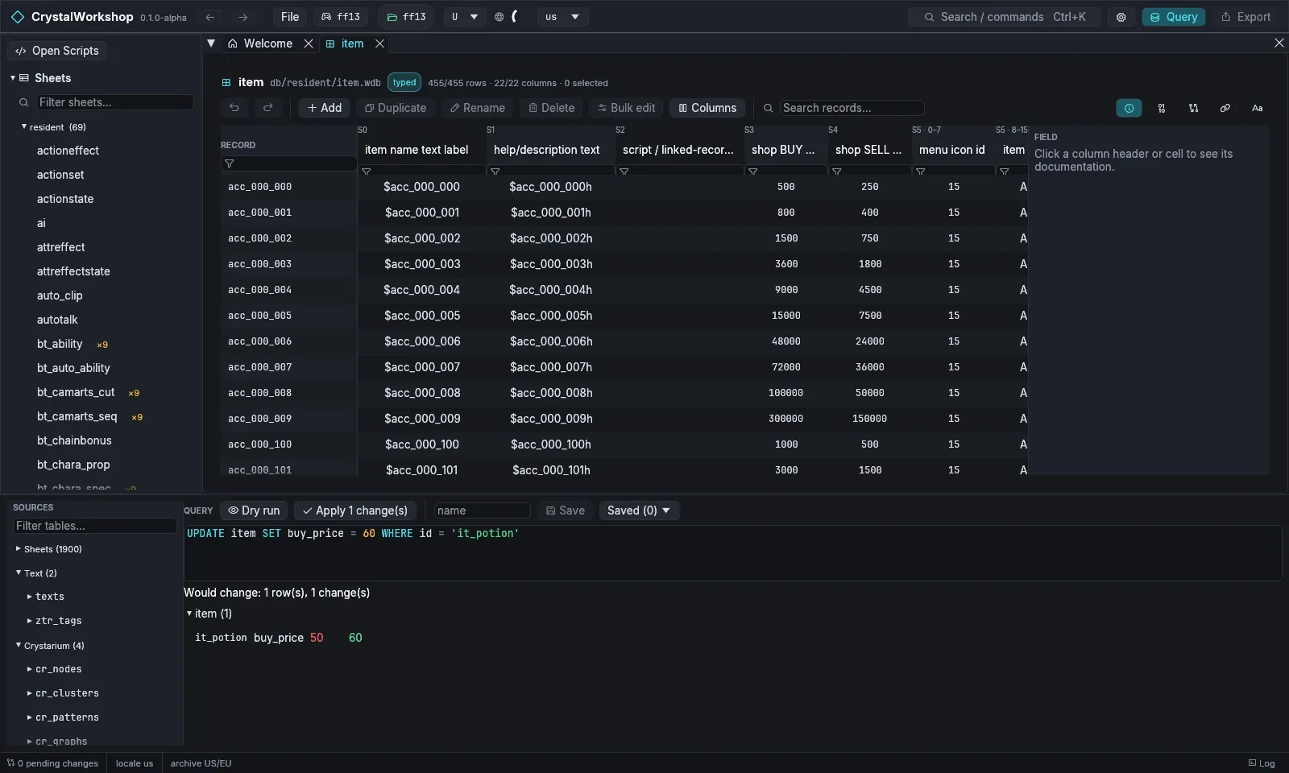1289x773 pixels.
Task: Open the ff13 folder selector
Action: click(406, 17)
